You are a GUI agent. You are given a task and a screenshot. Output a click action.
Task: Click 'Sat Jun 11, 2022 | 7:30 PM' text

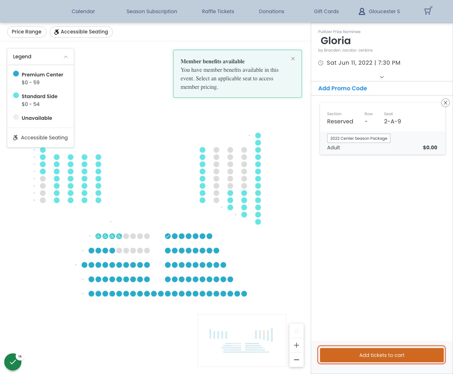pyautogui.click(x=363, y=63)
